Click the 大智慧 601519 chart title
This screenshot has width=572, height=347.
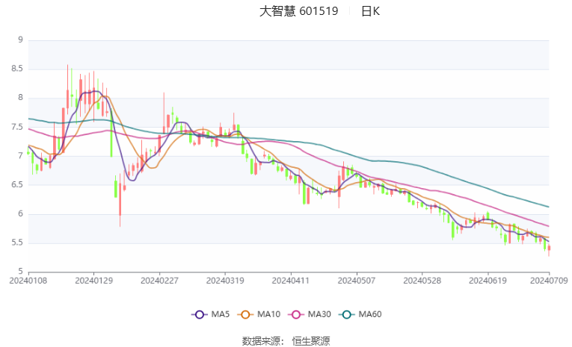[299, 11]
